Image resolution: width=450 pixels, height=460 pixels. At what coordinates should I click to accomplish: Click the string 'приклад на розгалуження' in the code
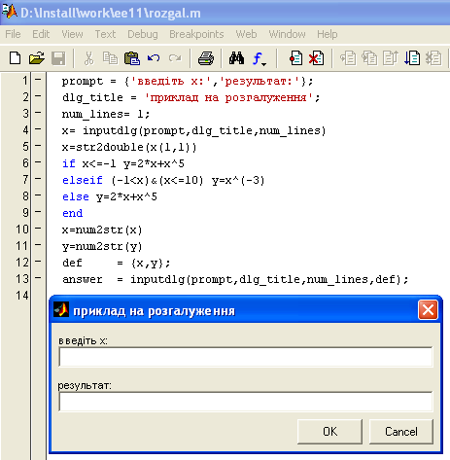[229, 97]
